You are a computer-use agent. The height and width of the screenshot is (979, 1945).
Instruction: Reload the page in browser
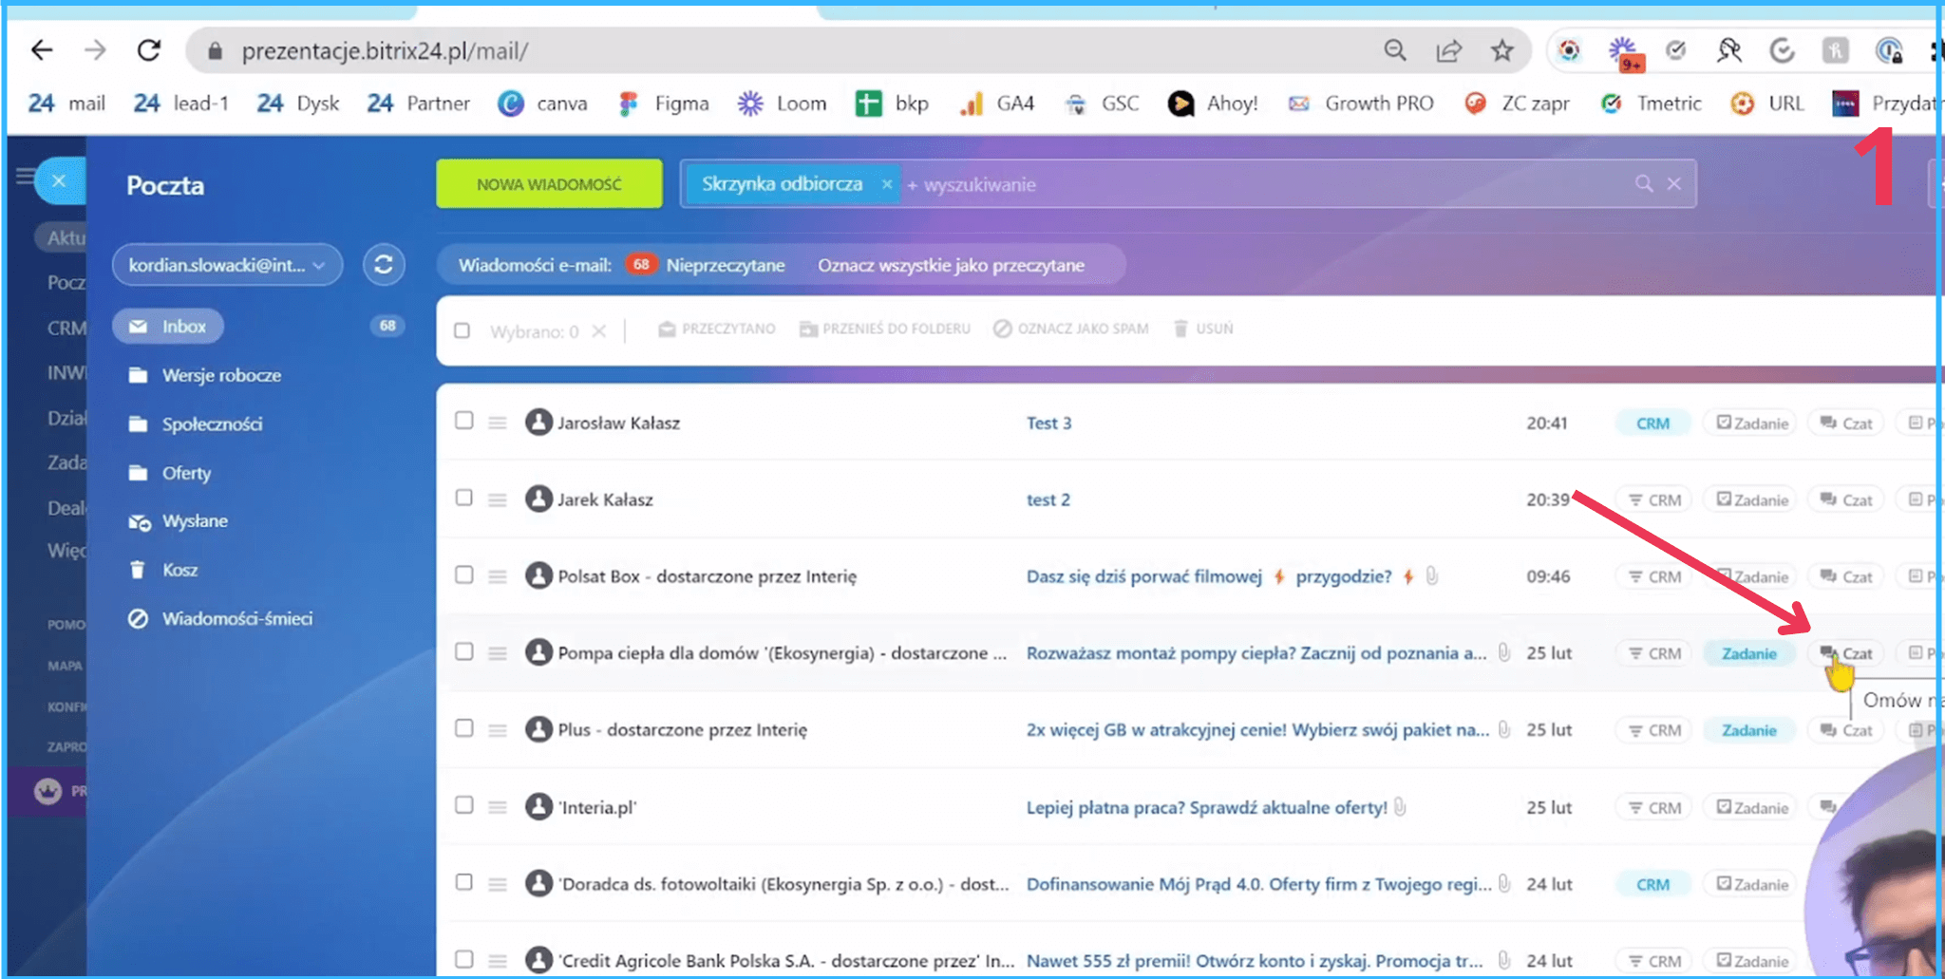click(149, 50)
